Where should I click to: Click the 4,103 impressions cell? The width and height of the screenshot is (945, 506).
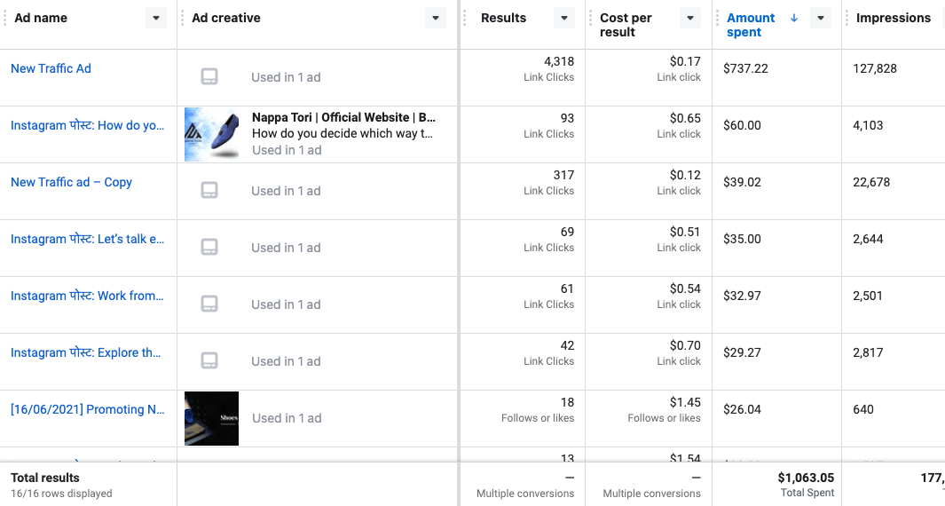pos(868,125)
